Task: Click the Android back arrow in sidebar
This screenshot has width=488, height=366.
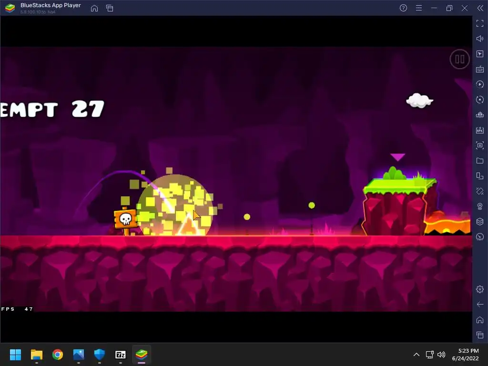Action: [x=480, y=305]
